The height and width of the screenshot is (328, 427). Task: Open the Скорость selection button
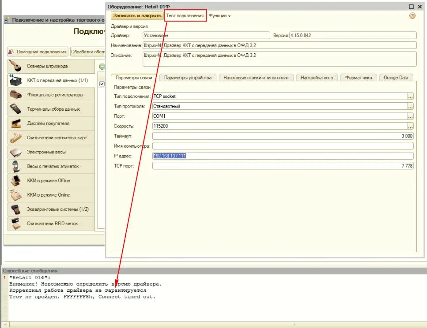(410, 126)
